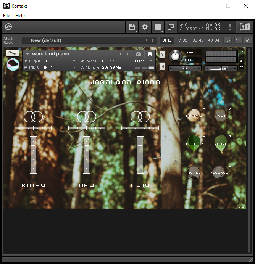255x264 pixels.
Task: Mute the instrument with M button
Action: point(162,67)
